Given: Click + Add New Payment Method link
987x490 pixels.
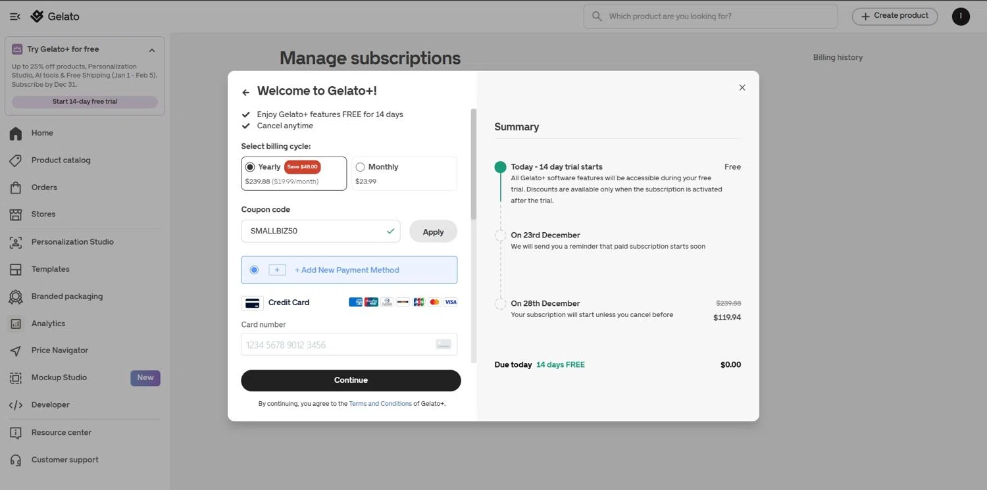Looking at the screenshot, I should pos(347,270).
